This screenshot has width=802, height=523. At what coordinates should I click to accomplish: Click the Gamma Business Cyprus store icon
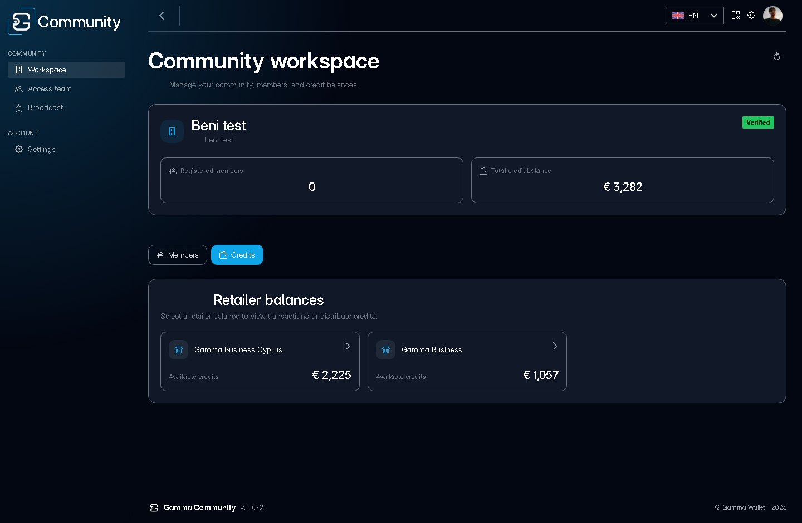[178, 349]
